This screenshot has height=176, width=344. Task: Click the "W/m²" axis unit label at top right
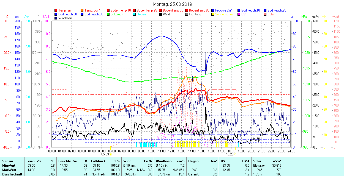pos(335,17)
